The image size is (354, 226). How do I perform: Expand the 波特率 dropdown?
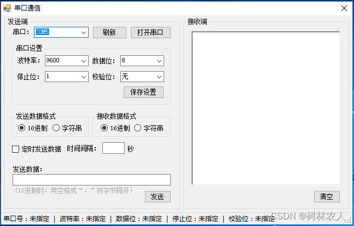(x=84, y=61)
